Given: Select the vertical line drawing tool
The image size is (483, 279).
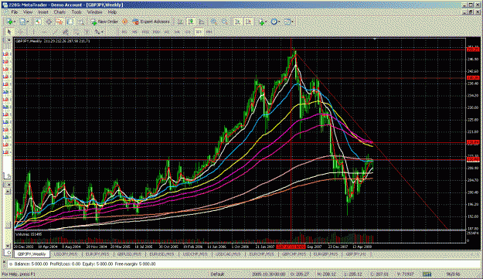Looking at the screenshot, I should pos(33,32).
